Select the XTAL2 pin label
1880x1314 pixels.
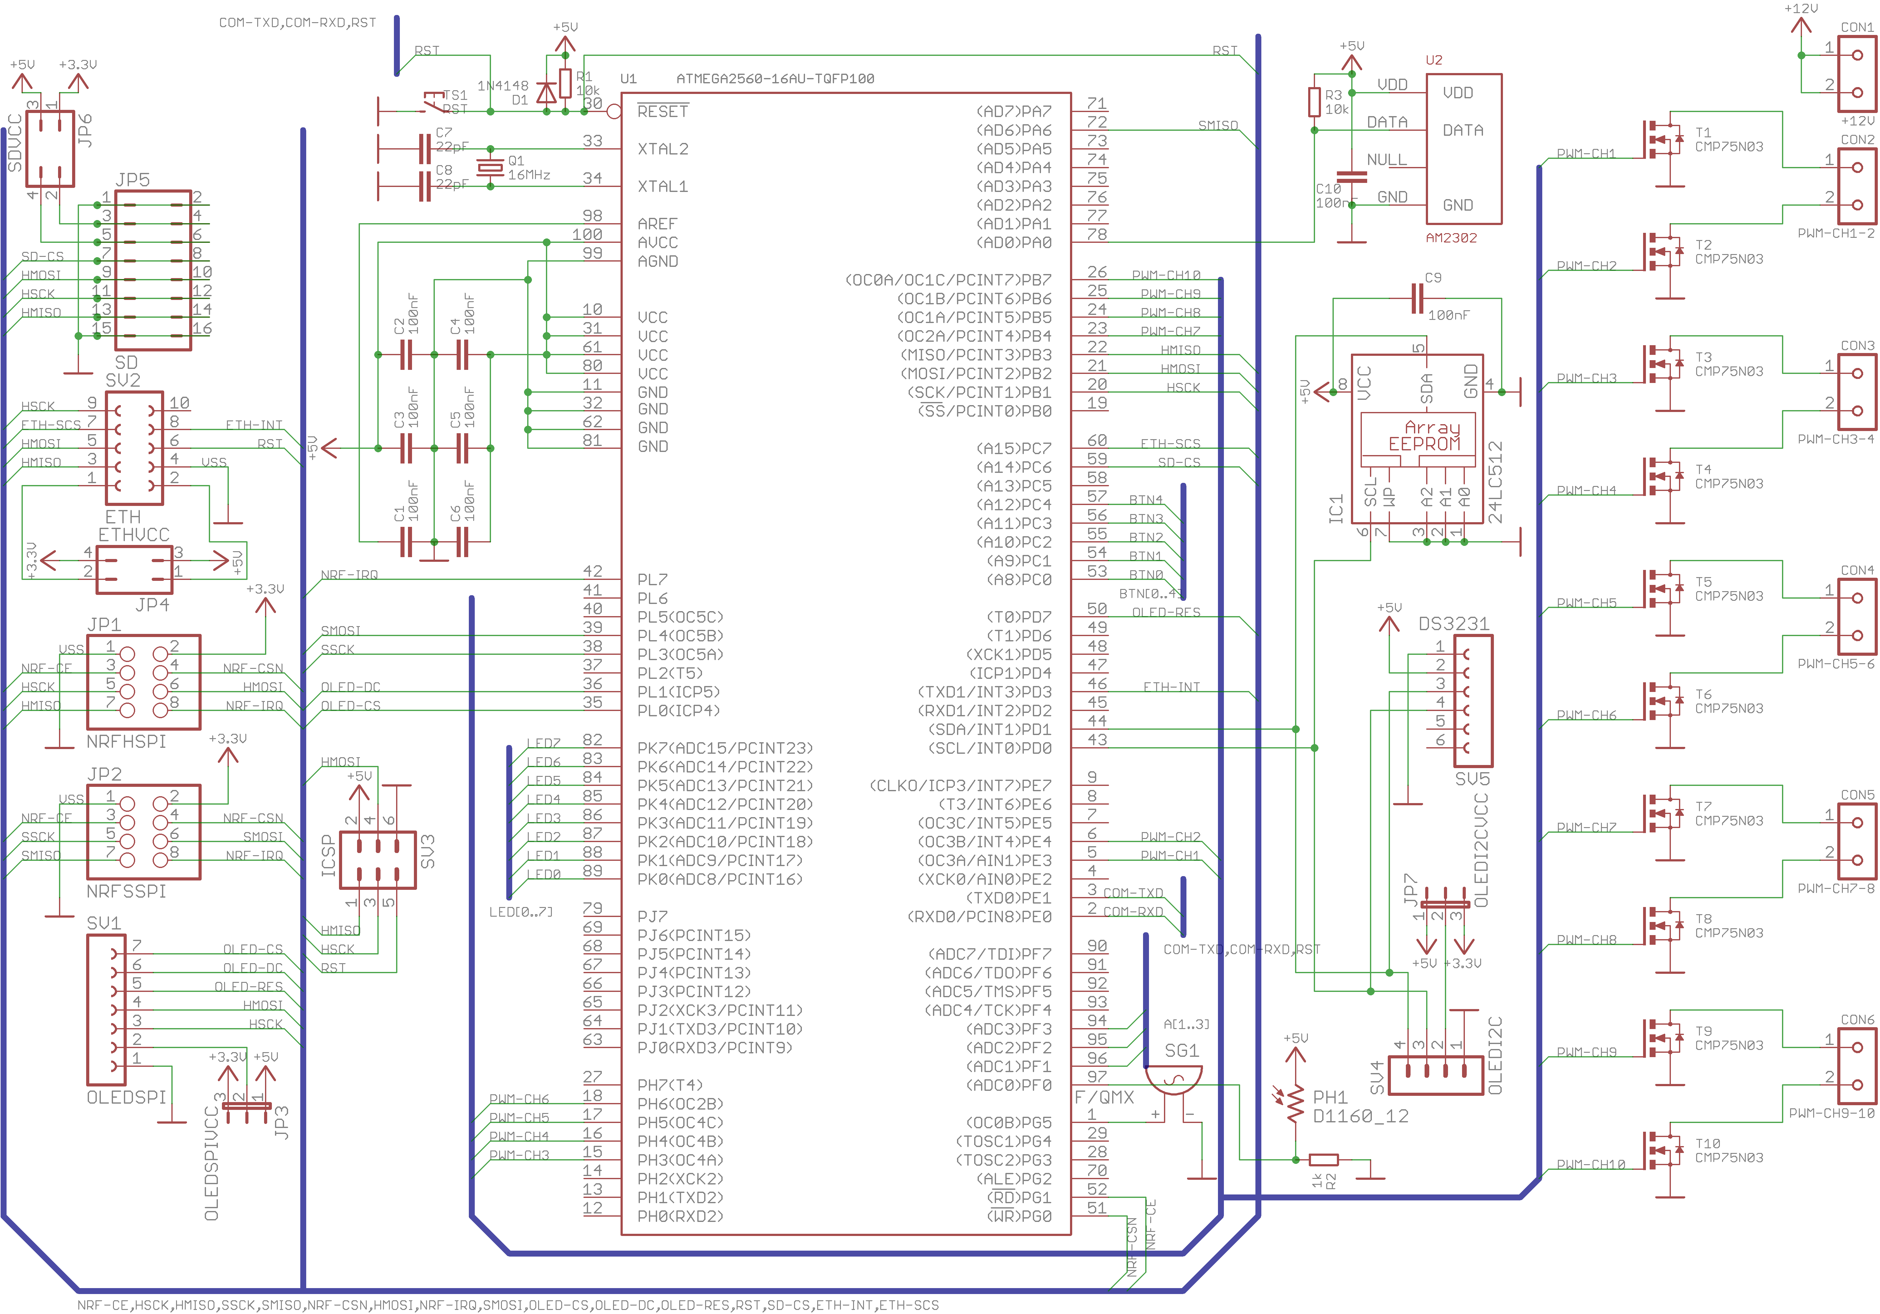point(663,149)
